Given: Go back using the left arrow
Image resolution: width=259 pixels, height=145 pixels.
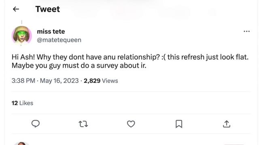Looking at the screenshot, I should tap(16, 9).
